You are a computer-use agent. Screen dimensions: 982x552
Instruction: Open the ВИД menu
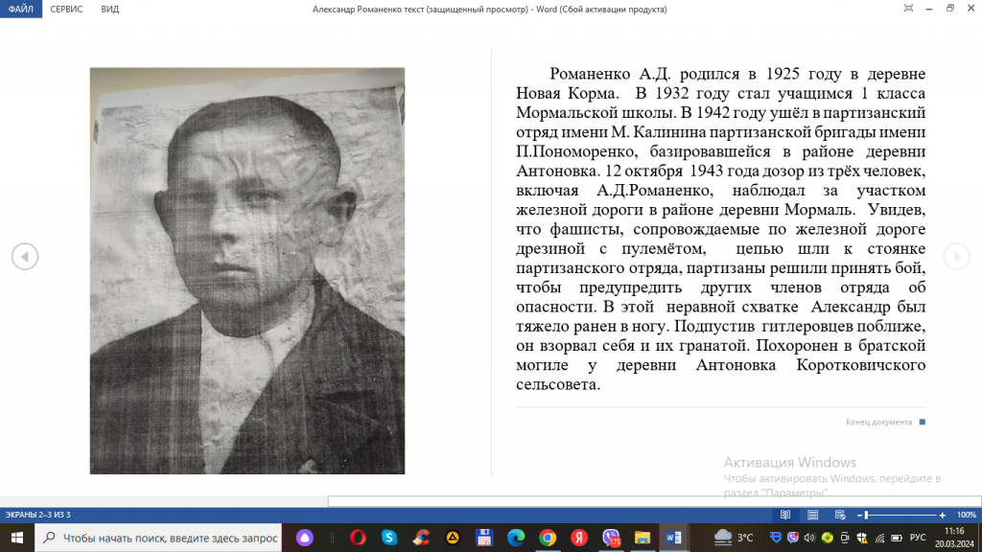[x=109, y=9]
